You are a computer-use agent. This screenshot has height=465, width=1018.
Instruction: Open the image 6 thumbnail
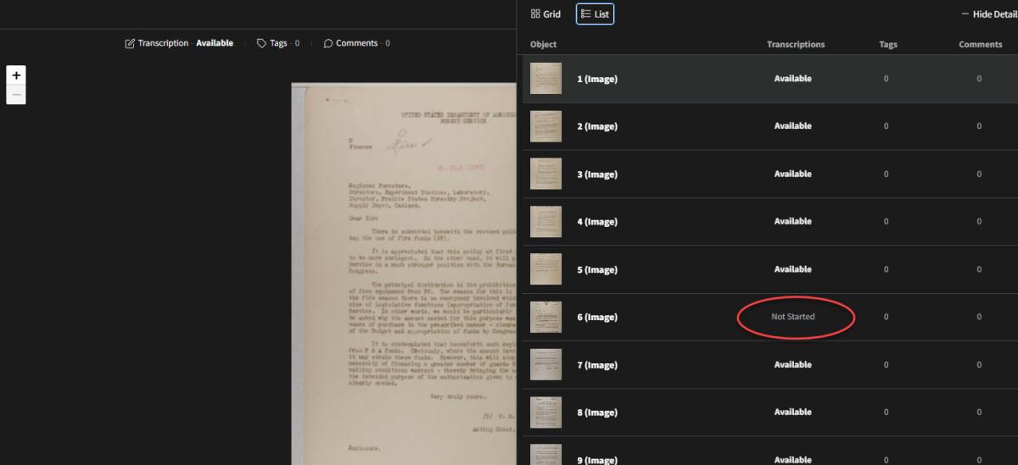tap(545, 318)
